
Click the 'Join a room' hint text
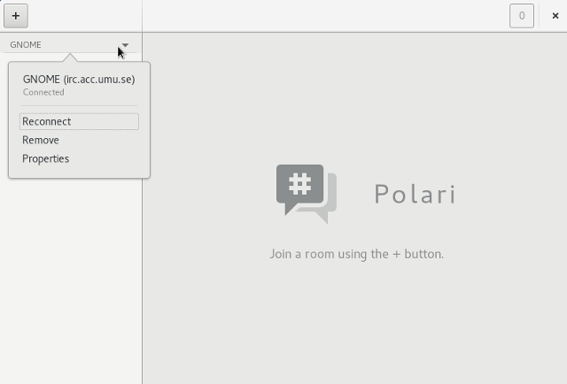click(x=356, y=254)
